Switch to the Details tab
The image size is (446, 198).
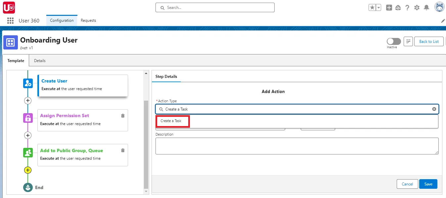(40, 60)
